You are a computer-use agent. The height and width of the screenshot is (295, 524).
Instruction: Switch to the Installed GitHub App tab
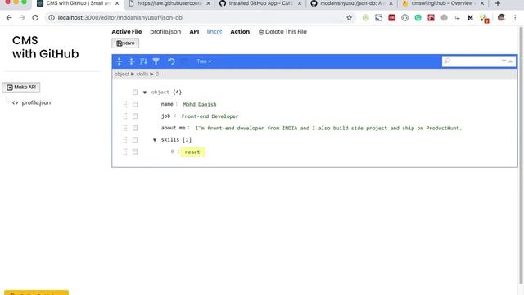point(260,3)
